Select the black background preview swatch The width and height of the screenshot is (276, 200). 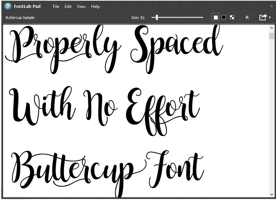coord(224,17)
